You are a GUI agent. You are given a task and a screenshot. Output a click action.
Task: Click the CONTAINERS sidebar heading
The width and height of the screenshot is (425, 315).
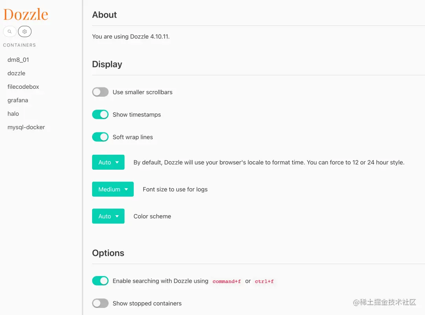(19, 45)
